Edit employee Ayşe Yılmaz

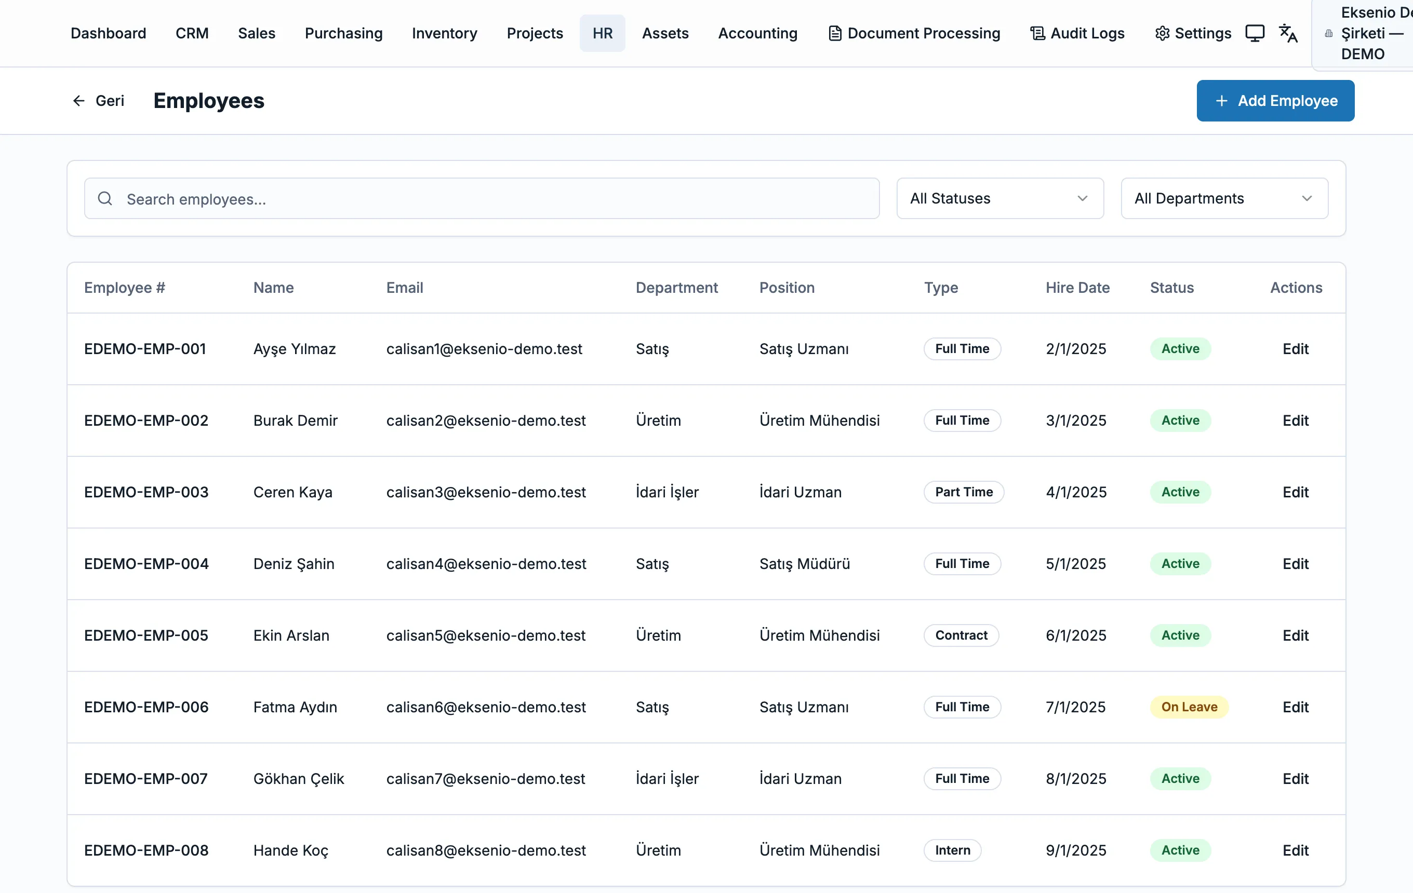coord(1295,349)
